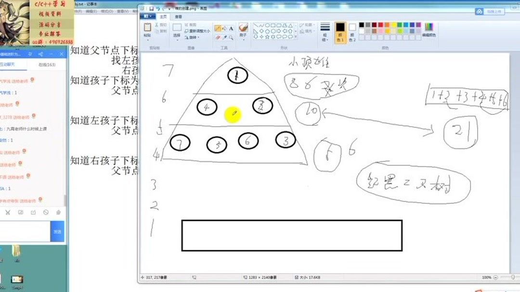The width and height of the screenshot is (520, 292).
Task: Expand the Rotate (旋转) options
Action: coord(198,37)
